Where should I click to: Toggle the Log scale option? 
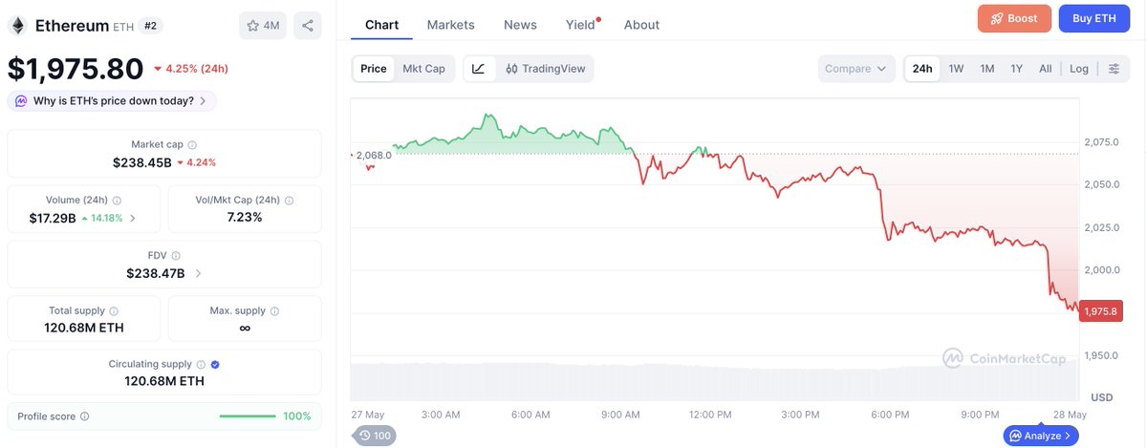coord(1078,69)
